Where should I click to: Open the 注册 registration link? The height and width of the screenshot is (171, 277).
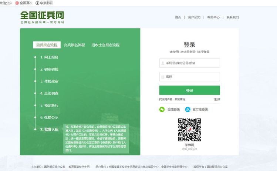click(x=217, y=99)
